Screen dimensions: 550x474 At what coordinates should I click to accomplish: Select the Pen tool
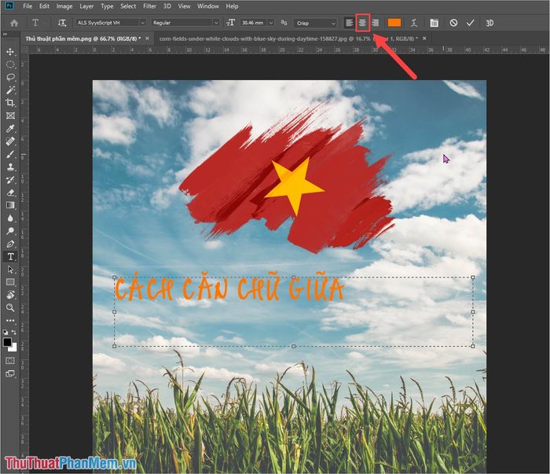(10, 244)
